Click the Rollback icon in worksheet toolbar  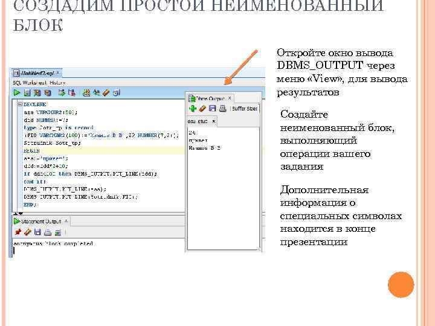point(72,92)
